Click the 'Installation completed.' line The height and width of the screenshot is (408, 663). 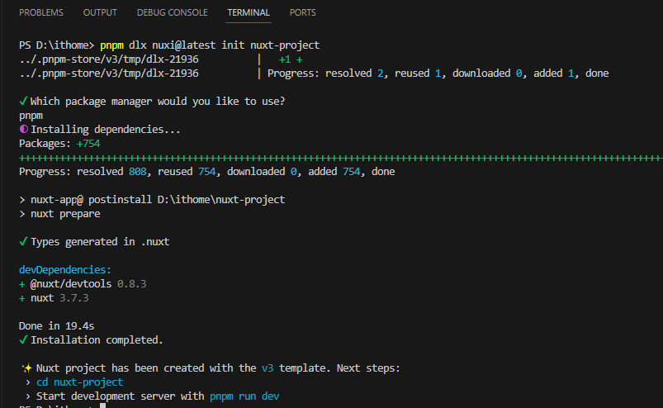(91, 340)
